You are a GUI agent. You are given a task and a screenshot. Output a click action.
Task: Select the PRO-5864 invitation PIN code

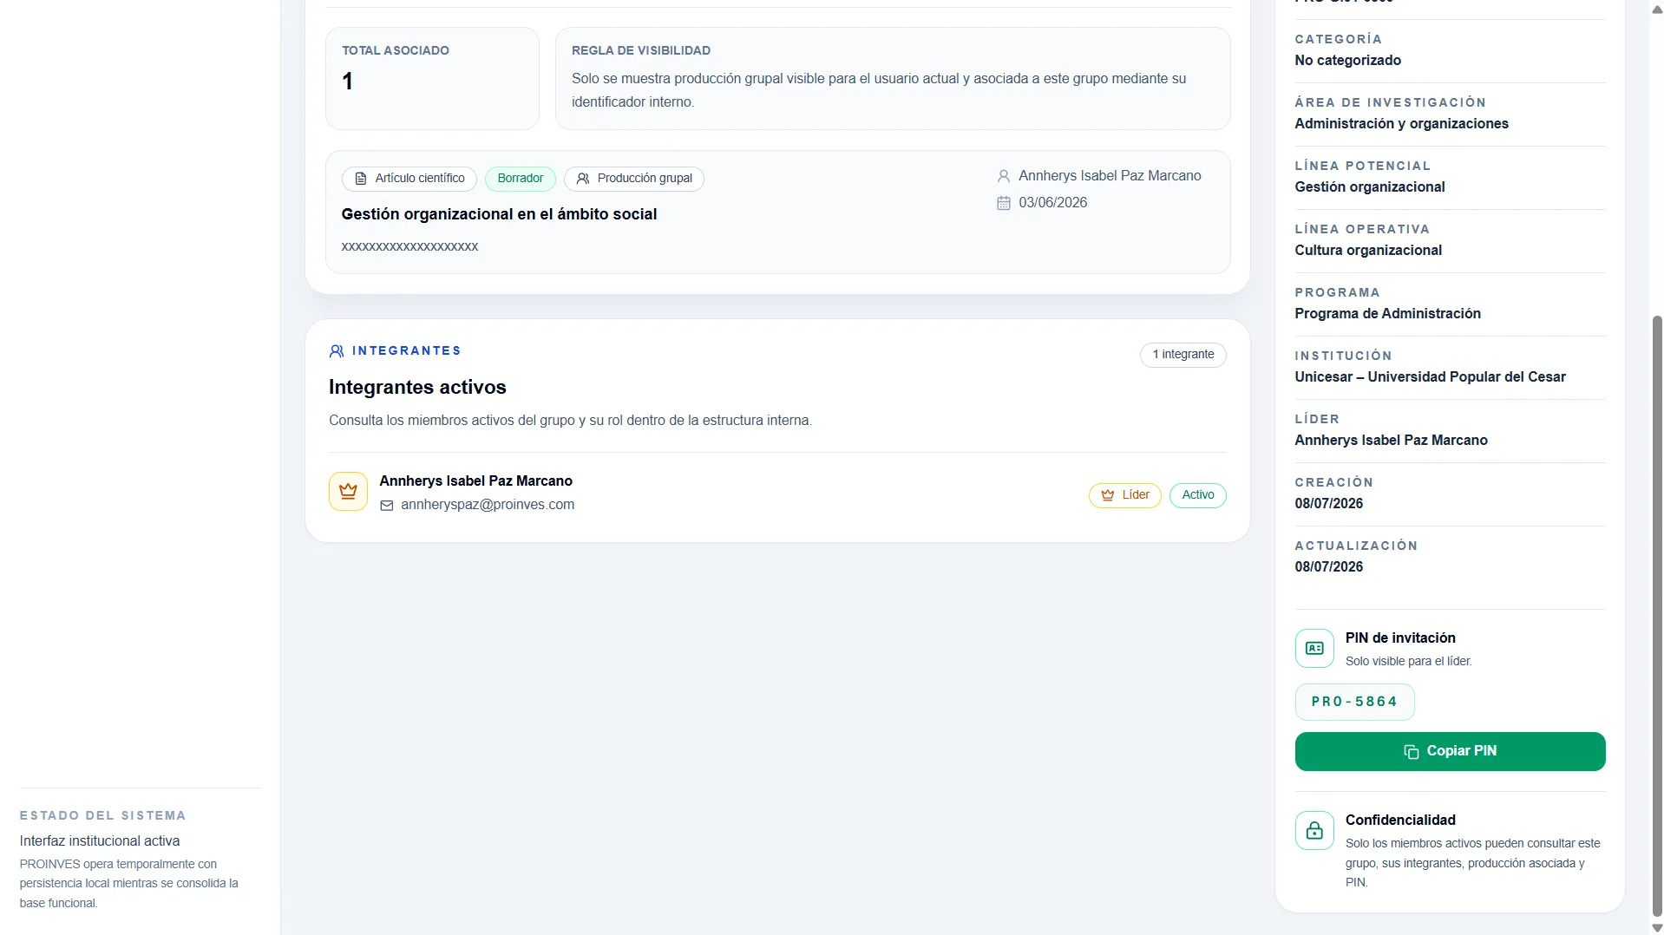pyautogui.click(x=1354, y=702)
